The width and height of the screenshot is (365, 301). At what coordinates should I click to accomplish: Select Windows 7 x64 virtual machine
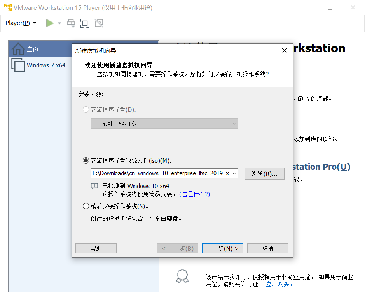pyautogui.click(x=46, y=65)
